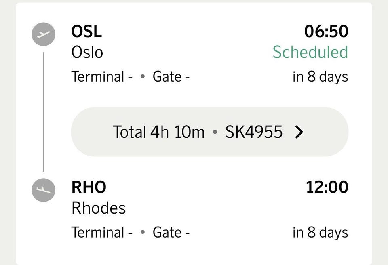The height and width of the screenshot is (265, 388).
Task: Tap the Total 4h 10m duration pill
Action: pyautogui.click(x=210, y=132)
